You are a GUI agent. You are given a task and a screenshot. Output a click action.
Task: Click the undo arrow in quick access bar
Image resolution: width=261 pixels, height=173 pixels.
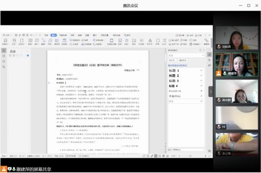[31, 35]
